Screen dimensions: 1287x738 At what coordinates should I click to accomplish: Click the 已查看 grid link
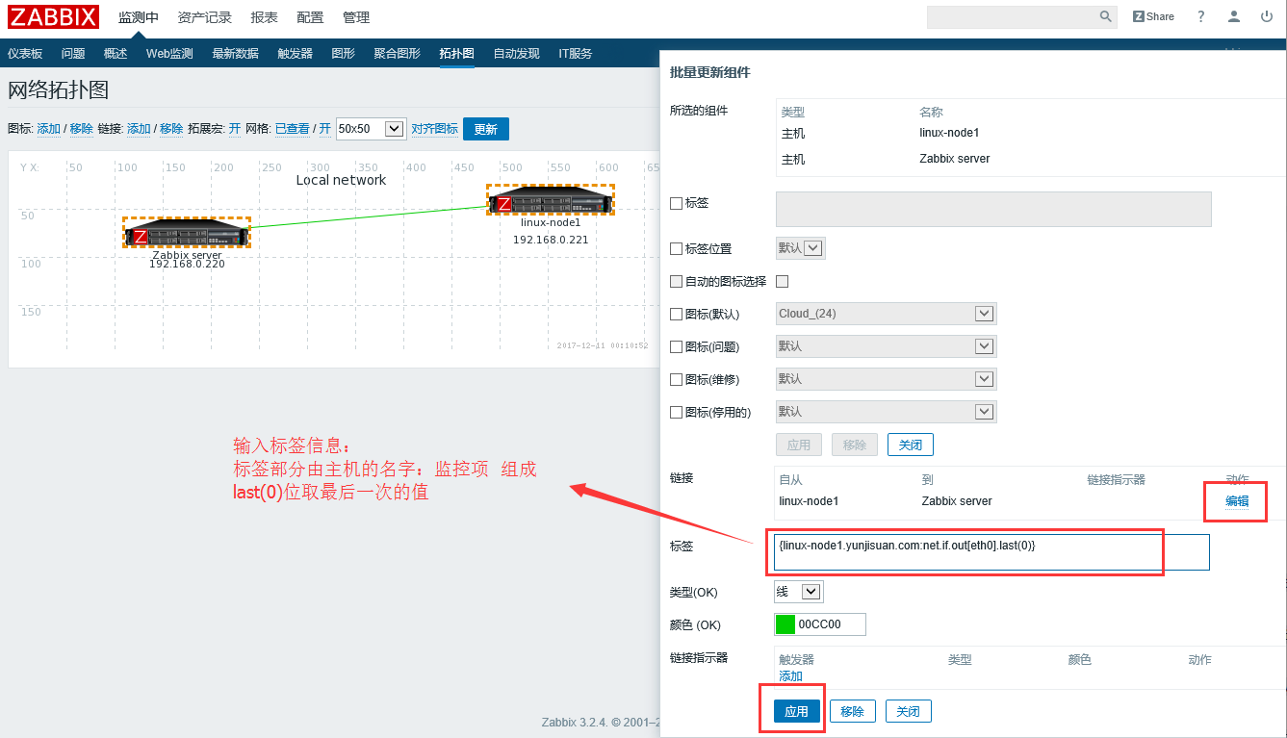click(x=293, y=129)
